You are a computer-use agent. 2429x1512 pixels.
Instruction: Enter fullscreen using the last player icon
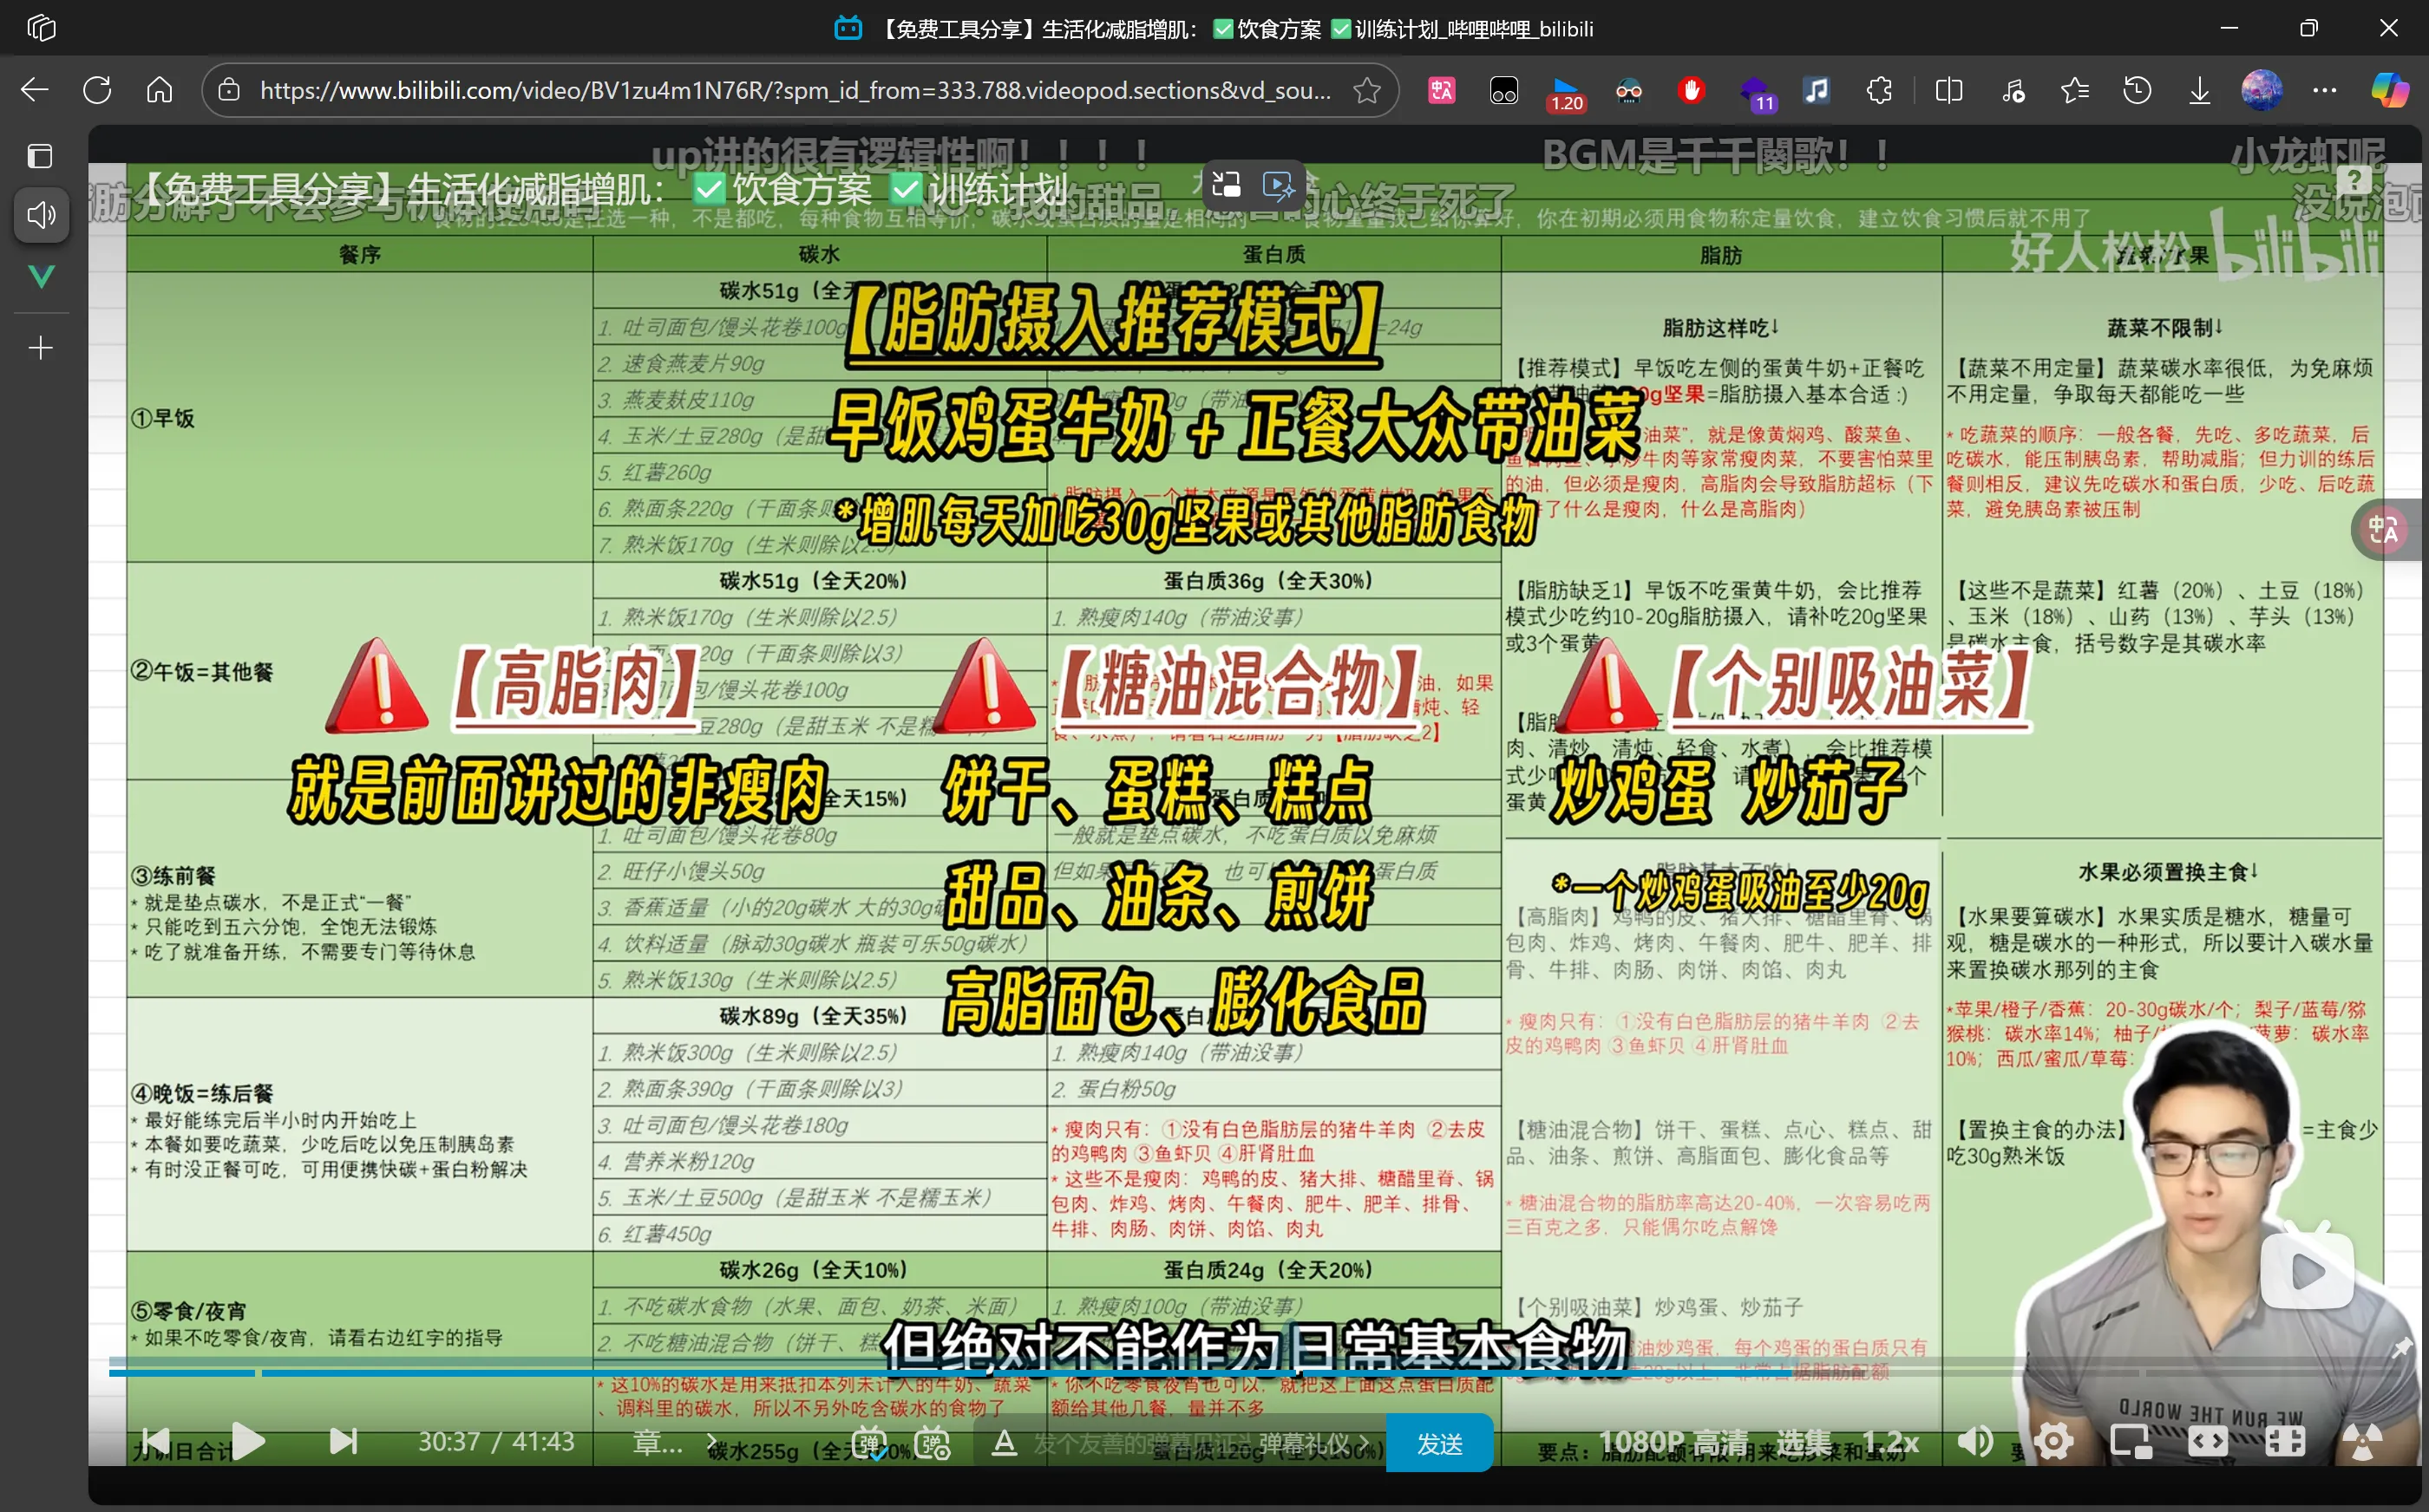[2362, 1442]
